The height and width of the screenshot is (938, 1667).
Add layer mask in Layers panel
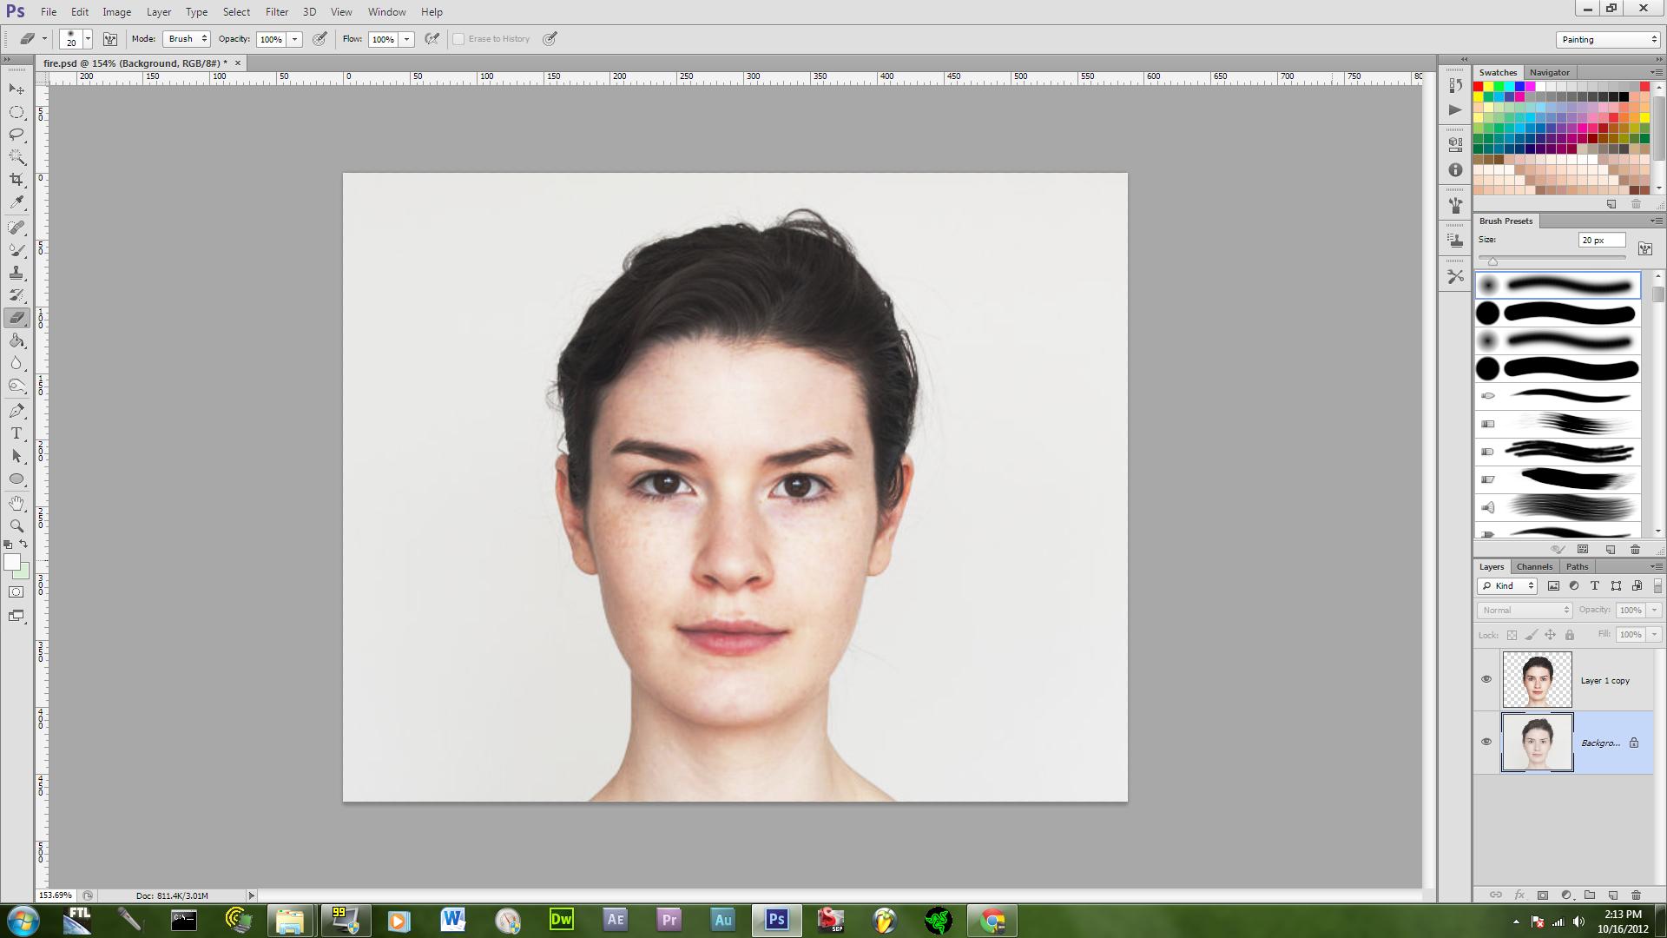pyautogui.click(x=1543, y=895)
